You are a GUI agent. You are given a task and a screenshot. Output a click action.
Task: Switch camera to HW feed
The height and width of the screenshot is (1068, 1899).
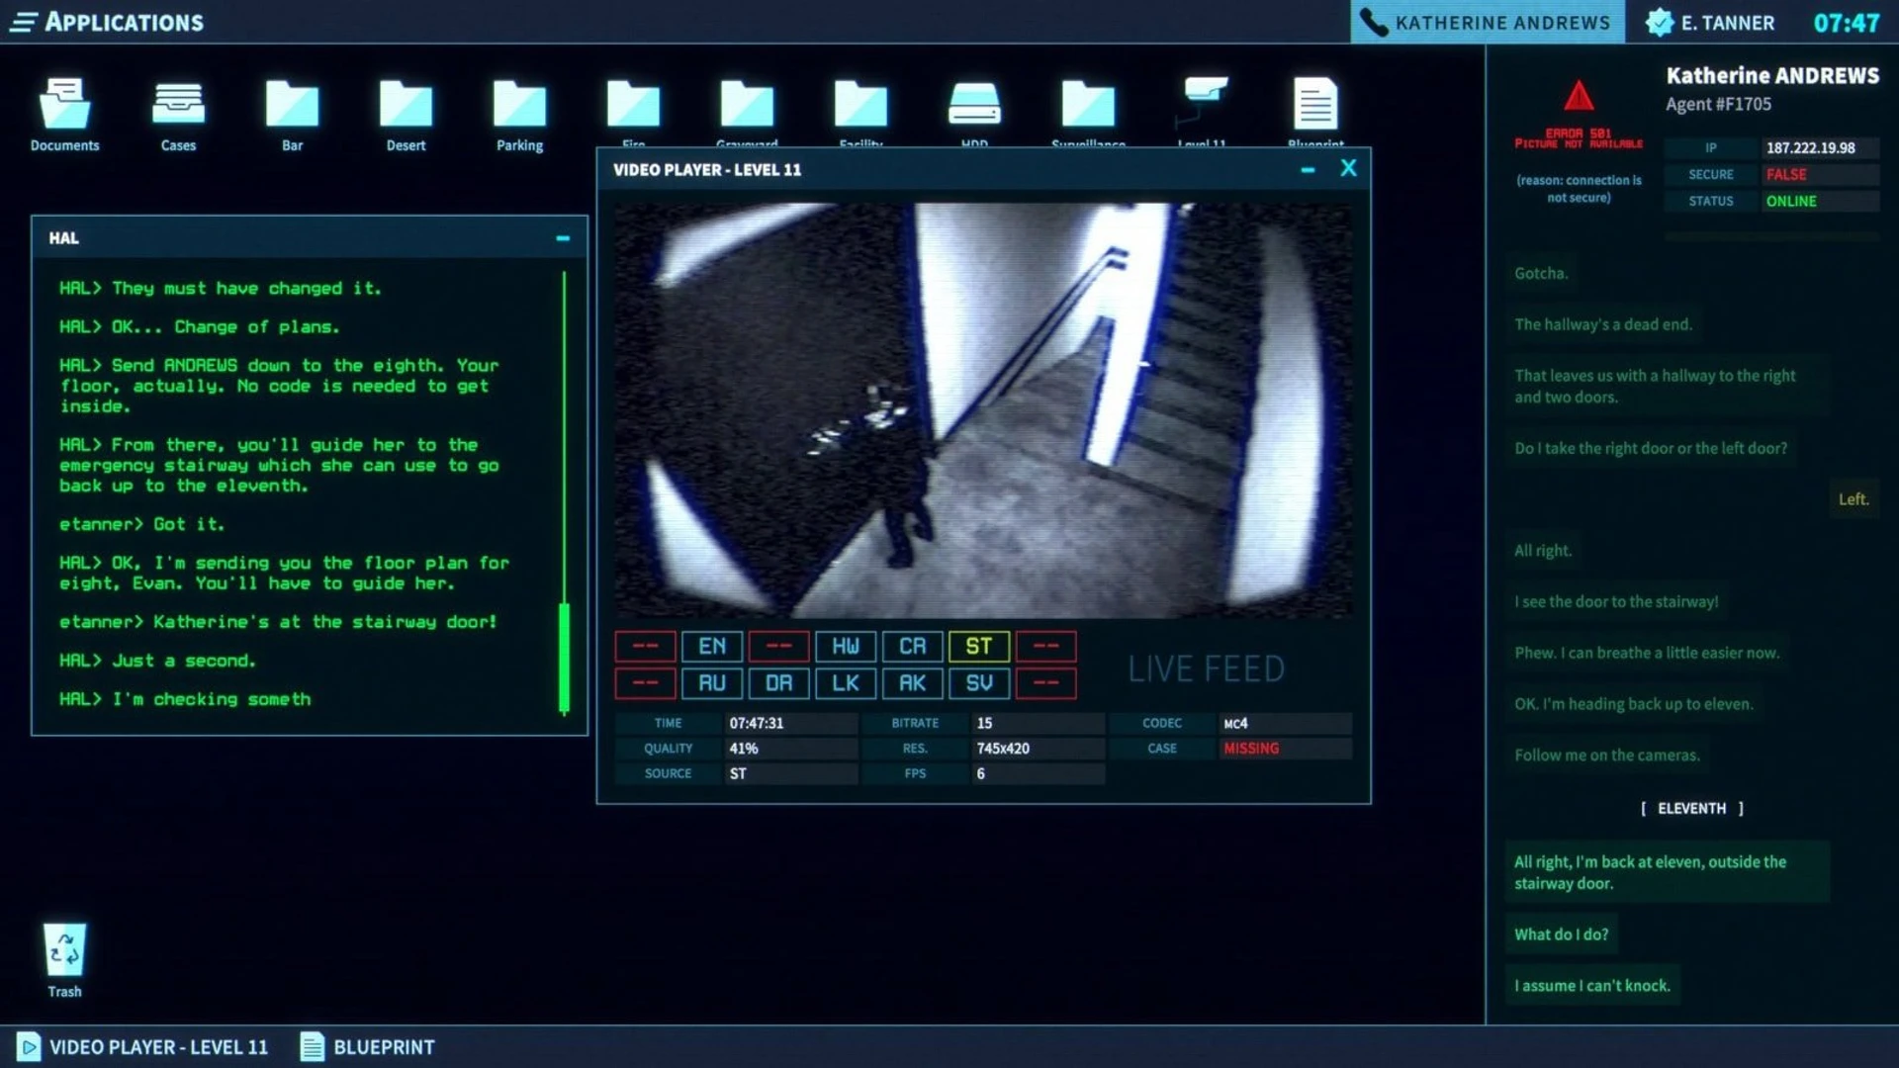(x=846, y=647)
